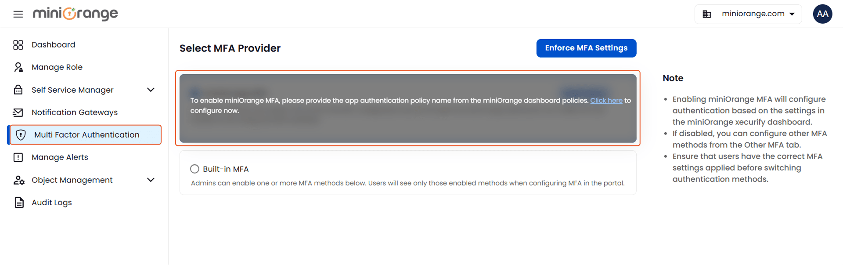This screenshot has height=265, width=843.
Task: Click the building icon beside miniorange.com
Action: tap(707, 14)
